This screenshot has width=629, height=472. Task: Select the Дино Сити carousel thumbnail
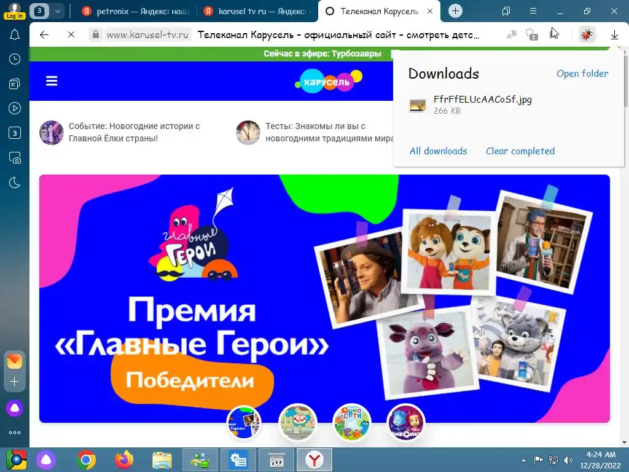(x=352, y=422)
